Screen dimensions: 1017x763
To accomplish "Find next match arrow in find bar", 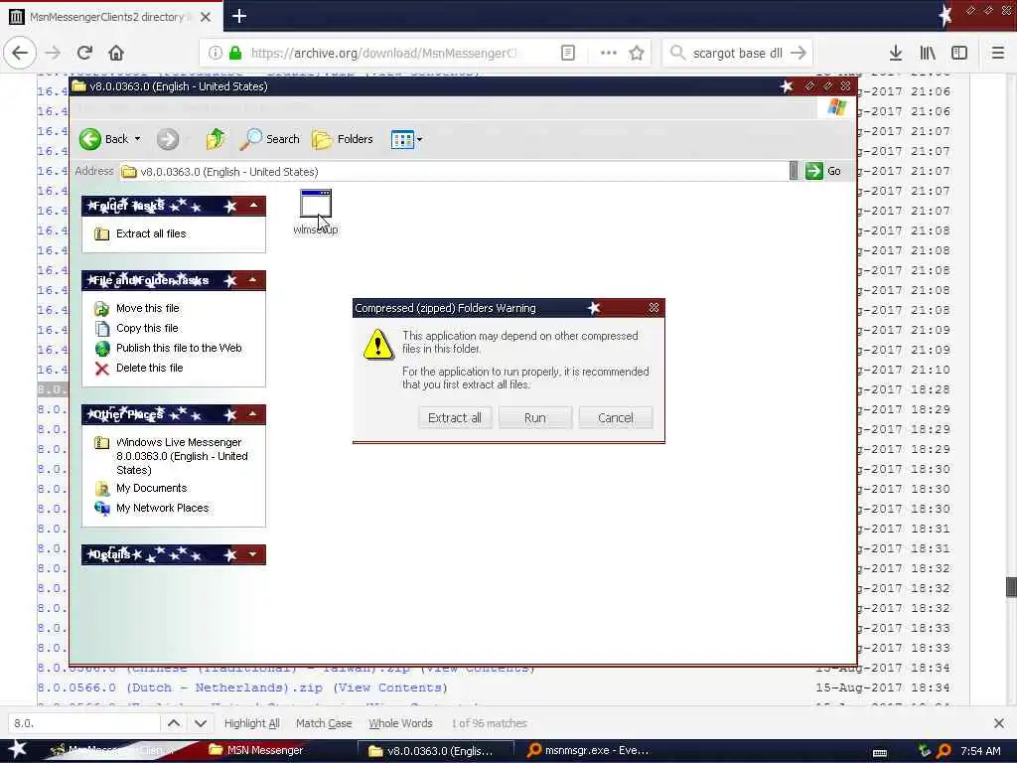I will pos(201,723).
